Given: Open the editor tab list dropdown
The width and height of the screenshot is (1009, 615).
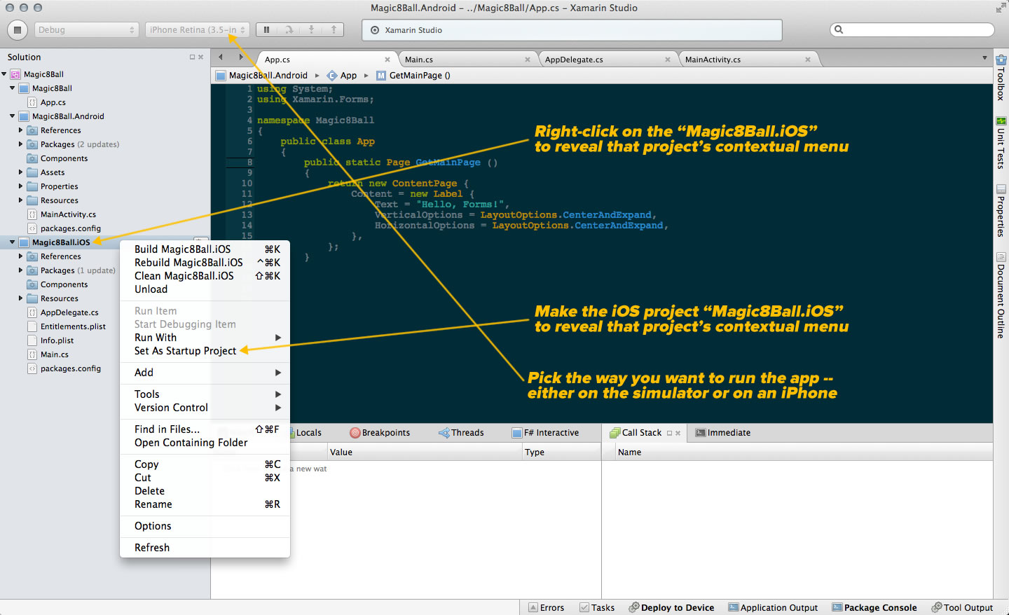Looking at the screenshot, I should (984, 58).
